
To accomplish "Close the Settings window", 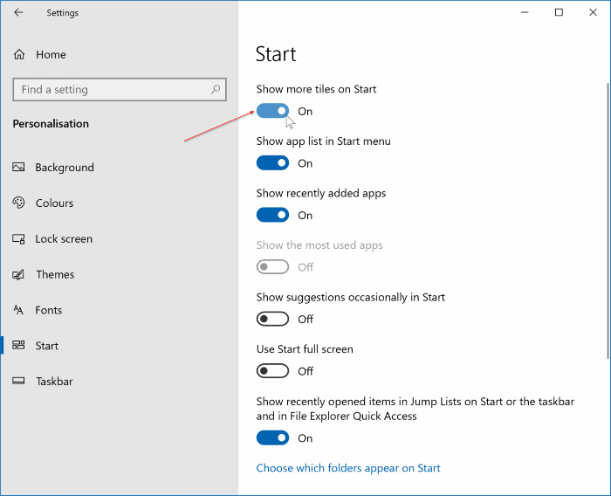I will pos(593,12).
